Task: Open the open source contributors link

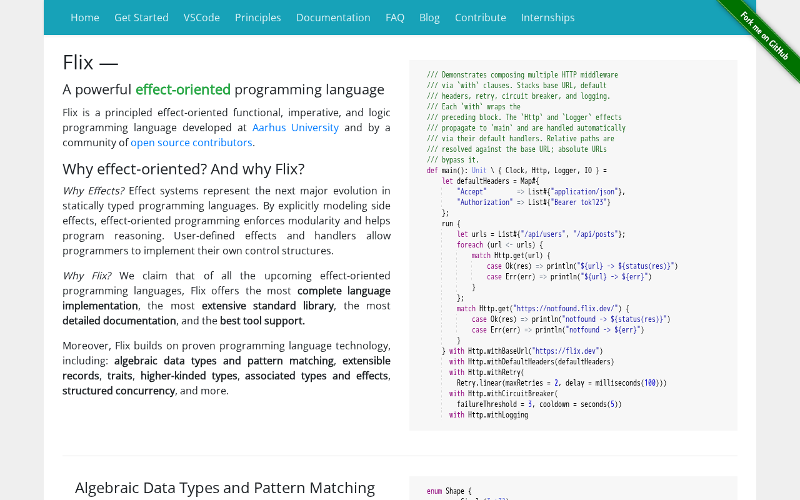Action: (191, 142)
